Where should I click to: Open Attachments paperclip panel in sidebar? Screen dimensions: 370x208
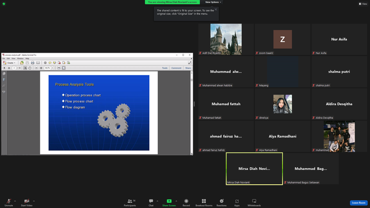(4, 86)
